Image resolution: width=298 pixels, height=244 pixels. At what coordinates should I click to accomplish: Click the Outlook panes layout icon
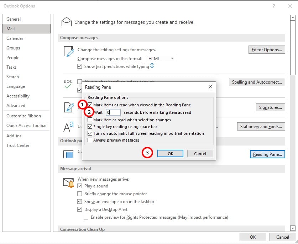(68, 154)
